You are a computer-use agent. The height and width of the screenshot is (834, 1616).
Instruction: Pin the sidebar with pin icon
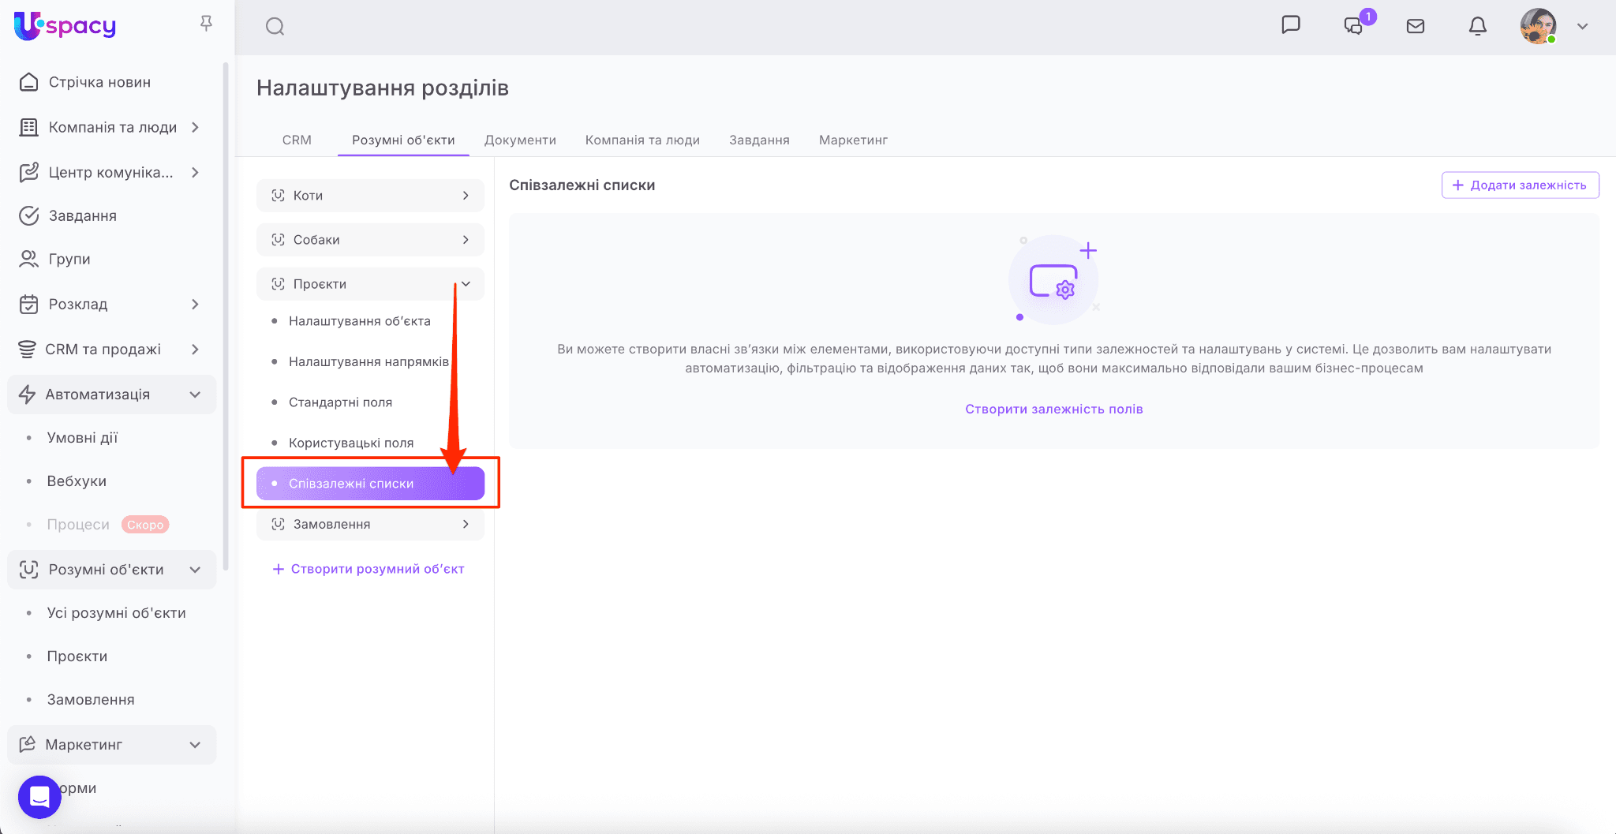click(x=206, y=24)
